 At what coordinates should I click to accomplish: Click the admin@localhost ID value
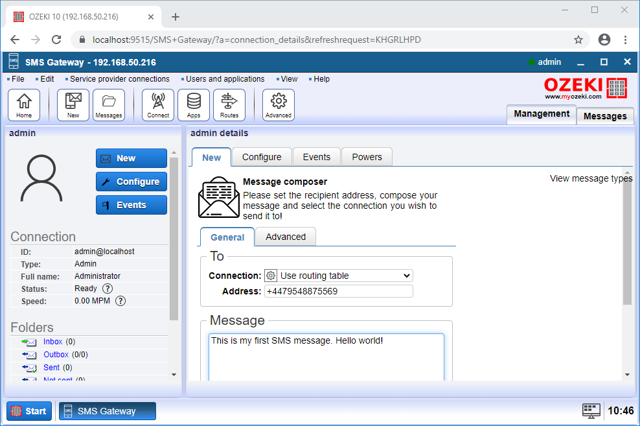click(104, 252)
